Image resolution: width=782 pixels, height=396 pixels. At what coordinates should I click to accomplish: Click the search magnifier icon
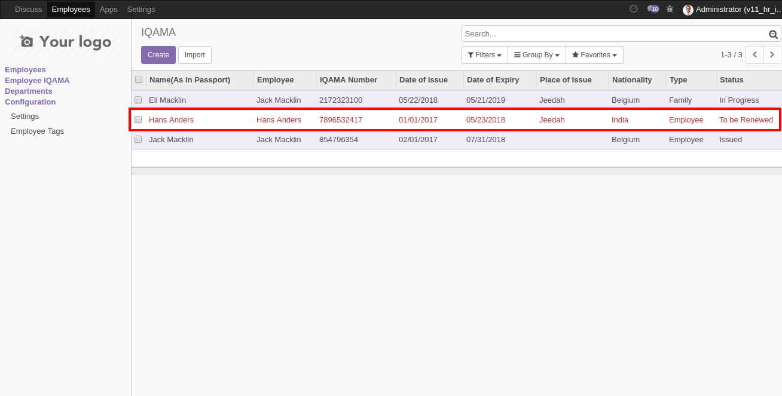773,35
